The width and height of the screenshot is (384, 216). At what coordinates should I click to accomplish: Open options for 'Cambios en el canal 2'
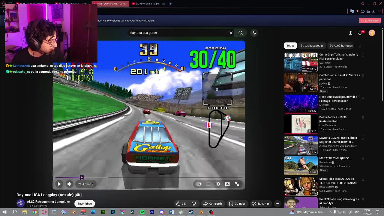[x=363, y=76]
